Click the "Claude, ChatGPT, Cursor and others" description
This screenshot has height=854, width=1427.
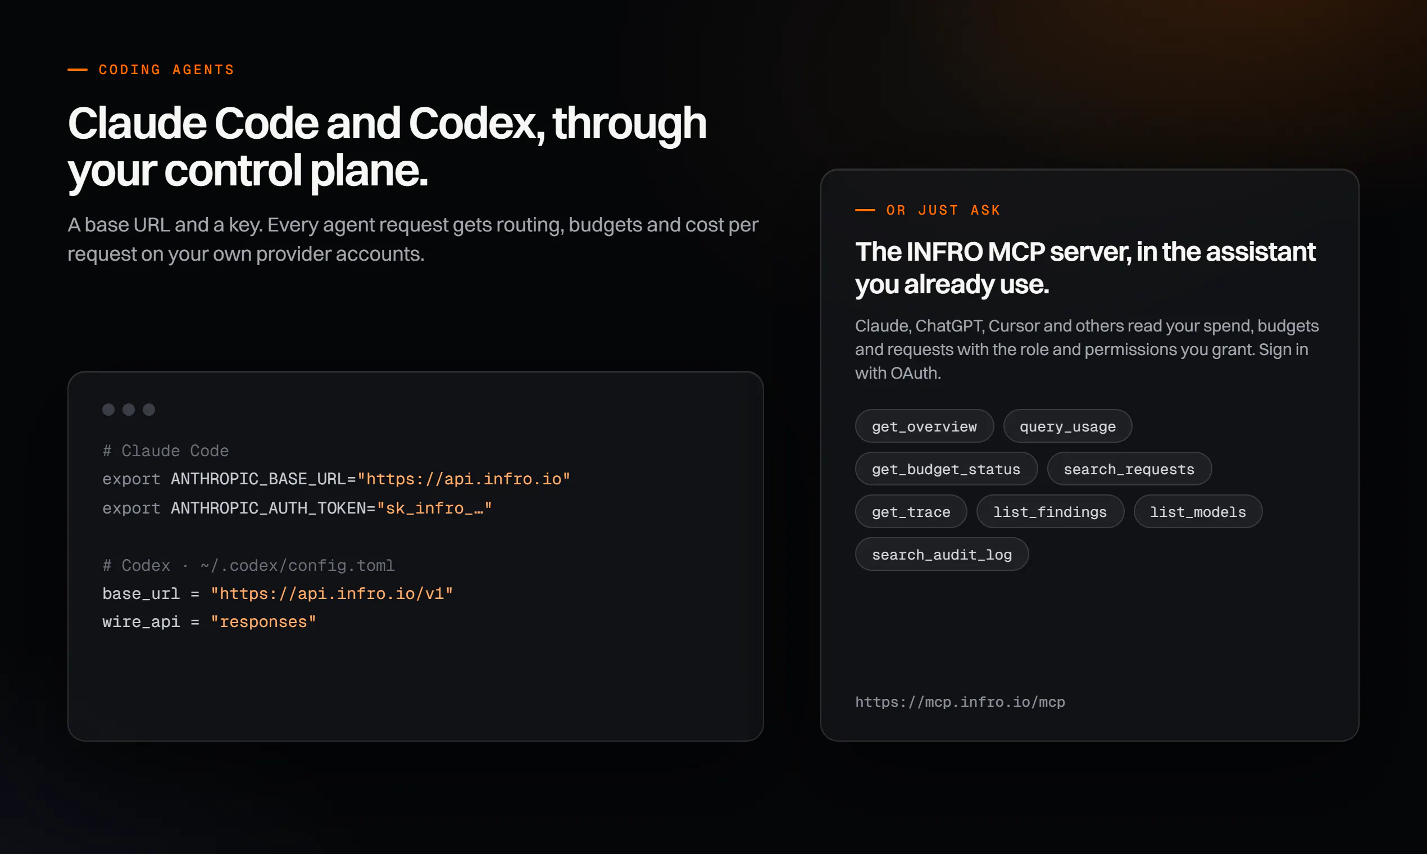tap(1087, 349)
